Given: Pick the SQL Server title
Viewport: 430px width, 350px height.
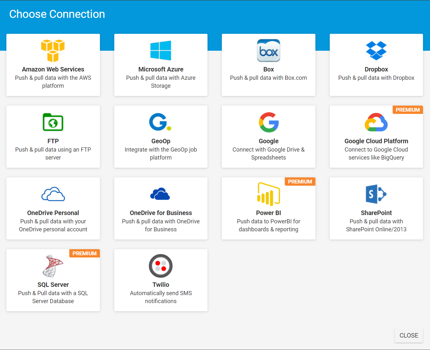Looking at the screenshot, I should [x=53, y=285].
